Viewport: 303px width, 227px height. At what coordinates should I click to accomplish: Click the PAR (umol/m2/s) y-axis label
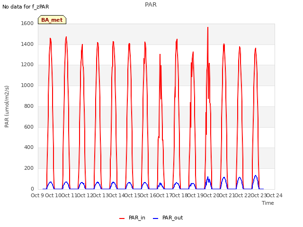7,106
